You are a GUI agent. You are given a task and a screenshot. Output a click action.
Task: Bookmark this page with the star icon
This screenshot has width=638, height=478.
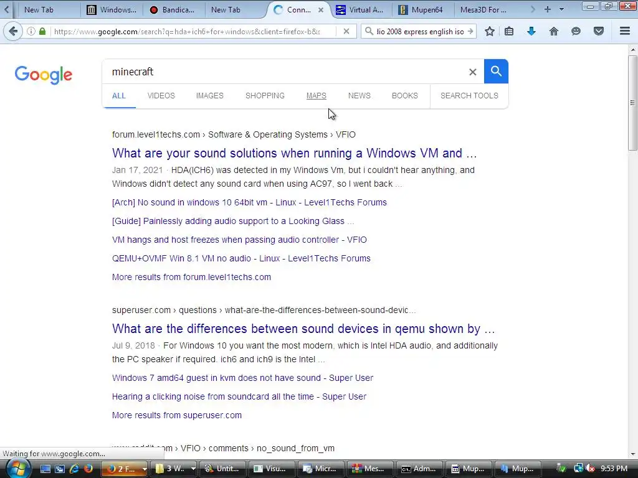tap(490, 31)
